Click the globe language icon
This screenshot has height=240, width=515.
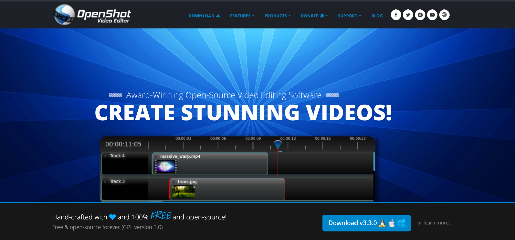[x=444, y=15]
